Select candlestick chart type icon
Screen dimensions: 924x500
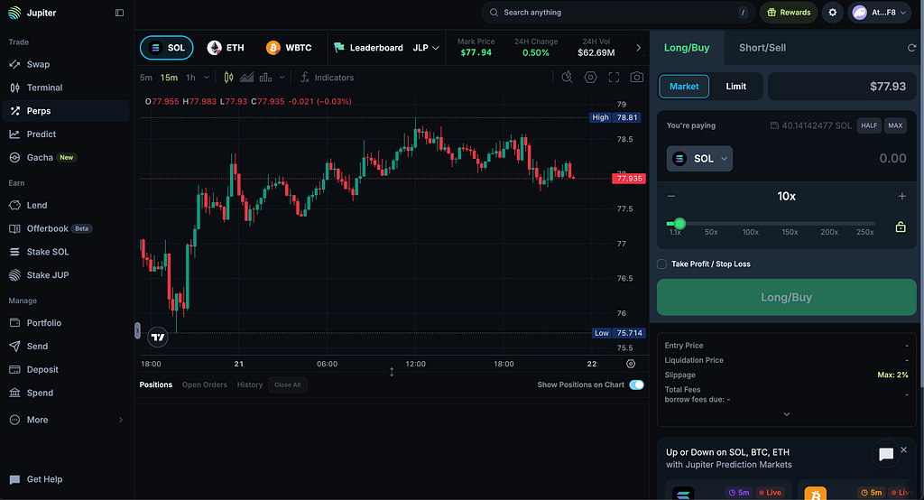click(x=228, y=78)
